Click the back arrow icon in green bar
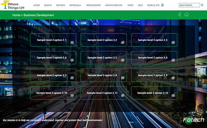Image resolution: width=207 pixels, height=128 pixels. point(180,15)
